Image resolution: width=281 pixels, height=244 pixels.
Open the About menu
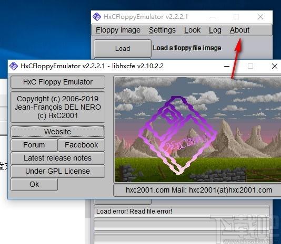239,30
